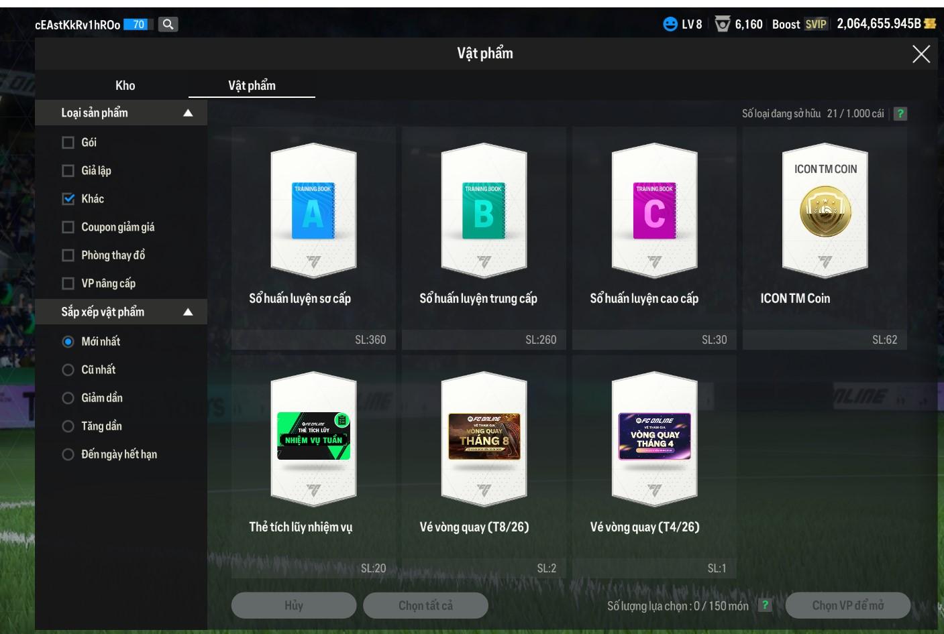The image size is (944, 634).
Task: Select the Mới nhất sort option
Action: point(68,341)
